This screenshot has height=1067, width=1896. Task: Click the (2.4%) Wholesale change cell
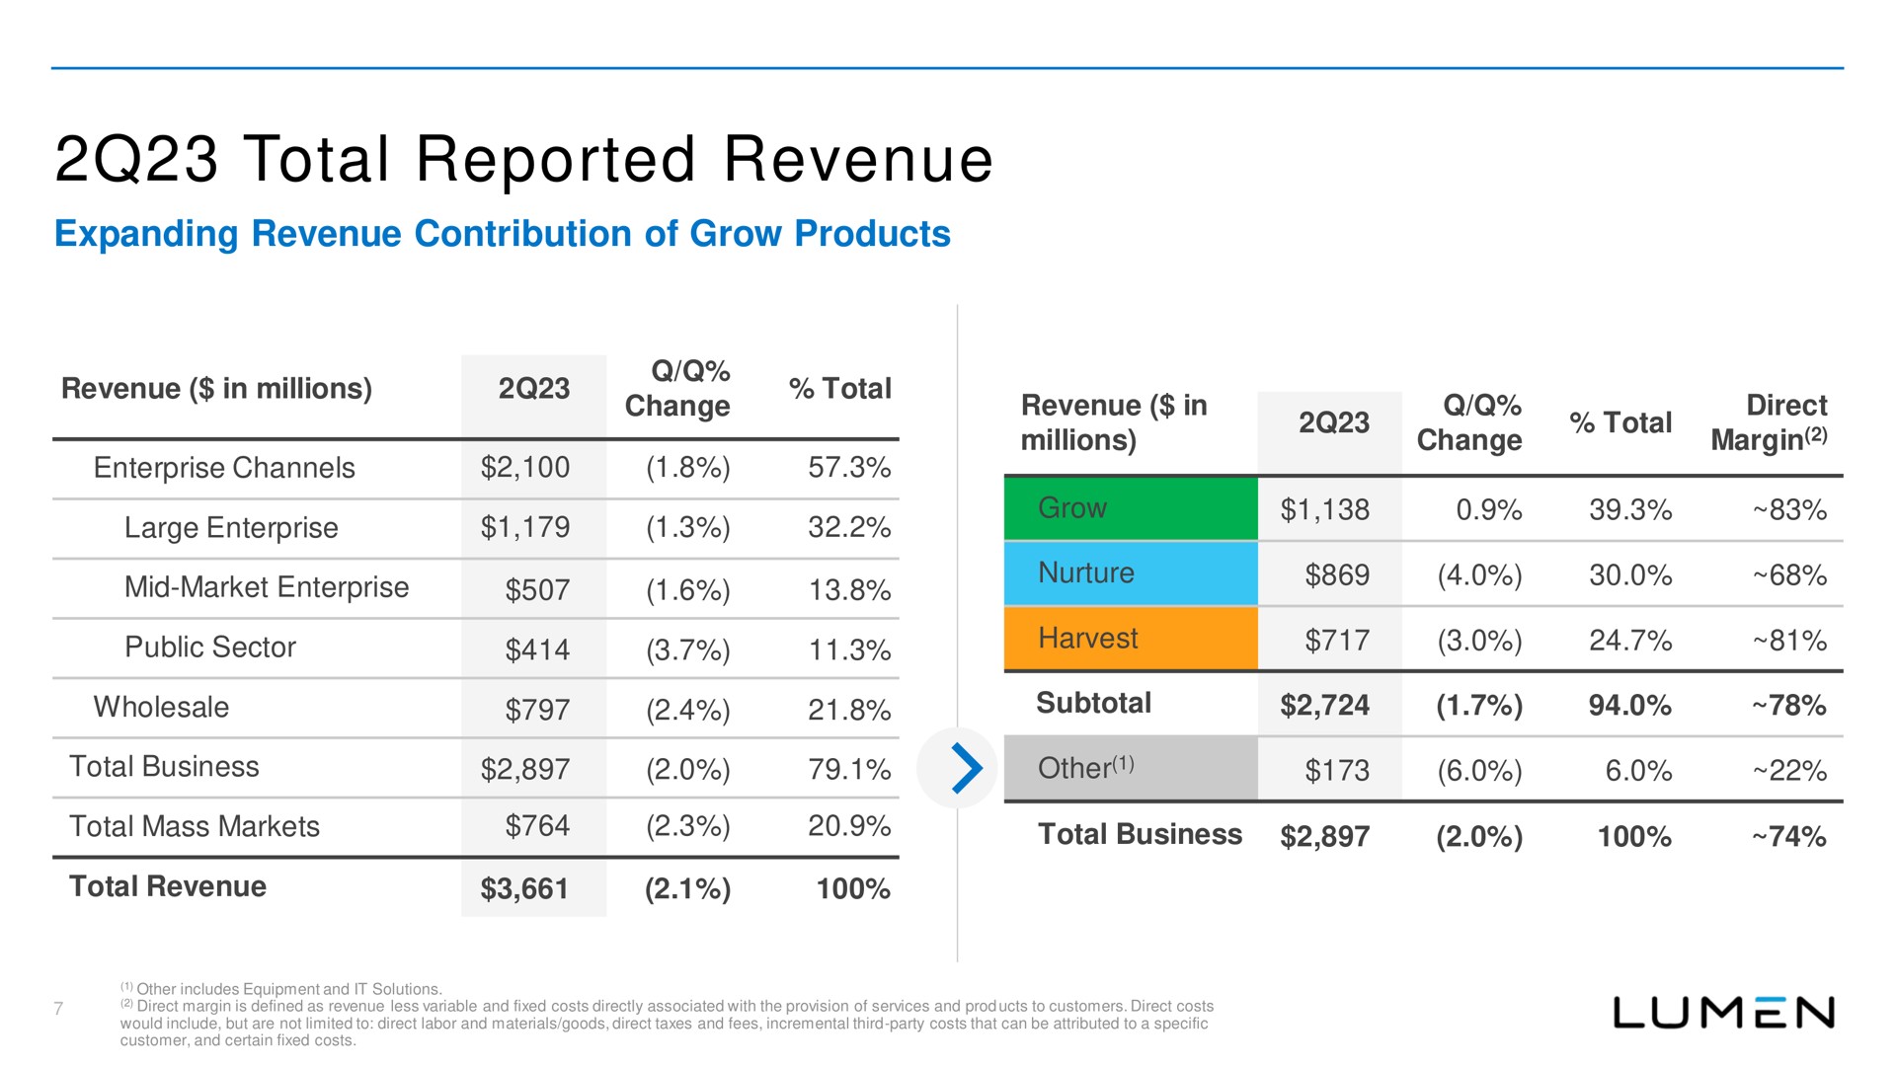[688, 710]
